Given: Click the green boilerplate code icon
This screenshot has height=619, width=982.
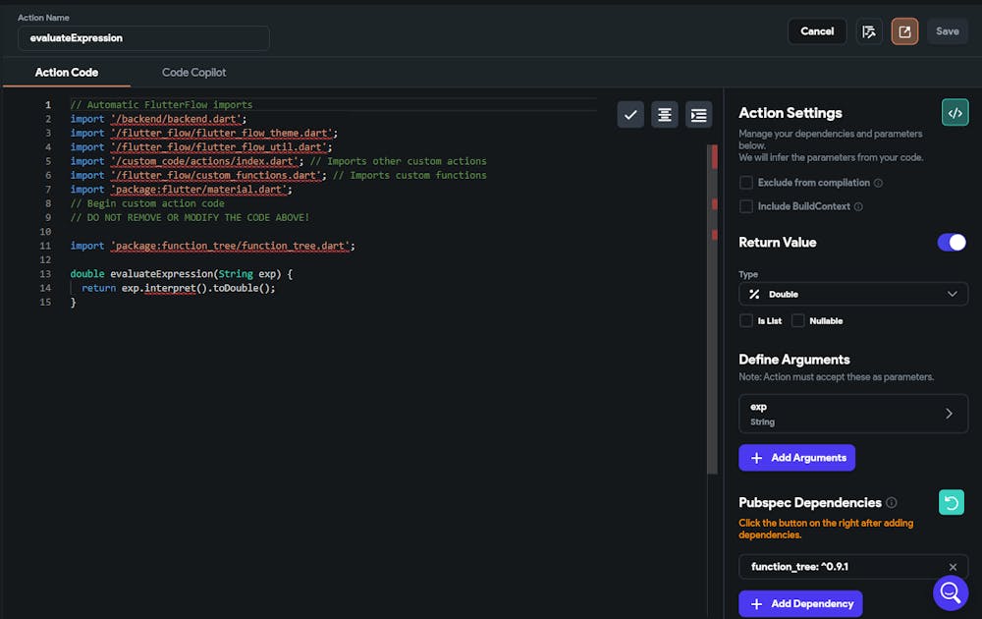Looking at the screenshot, I should click(x=955, y=113).
